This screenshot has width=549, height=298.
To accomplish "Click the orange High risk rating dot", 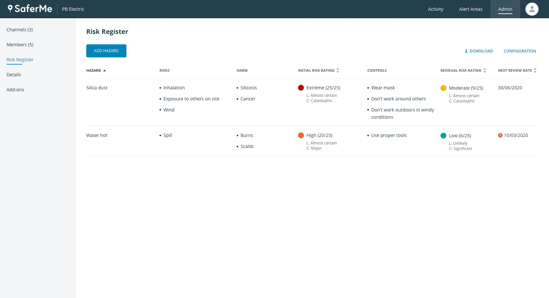I will click(x=301, y=135).
